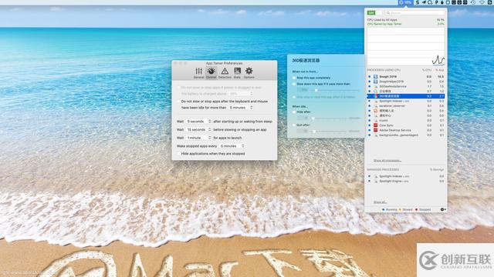Click the Snagit 2019 app icon
Viewport: 494px width, 277px height.
[x=376, y=76]
